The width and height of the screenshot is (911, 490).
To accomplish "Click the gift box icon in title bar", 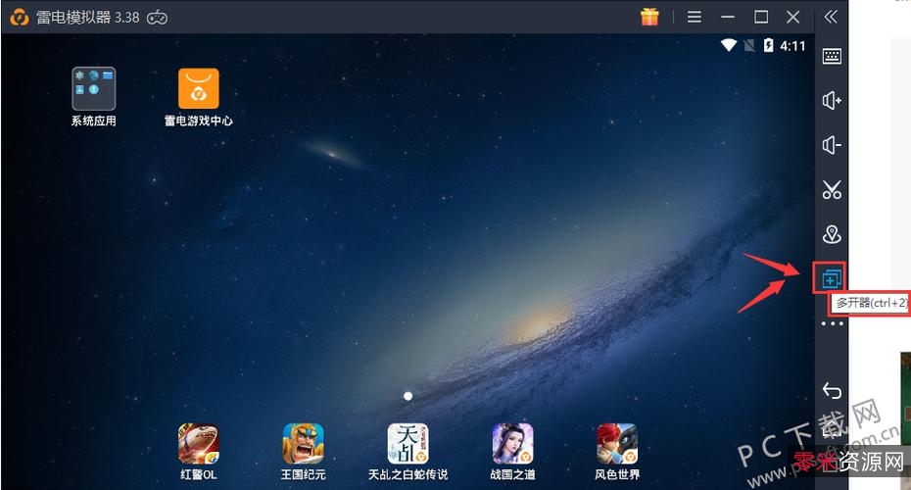I will (x=649, y=17).
